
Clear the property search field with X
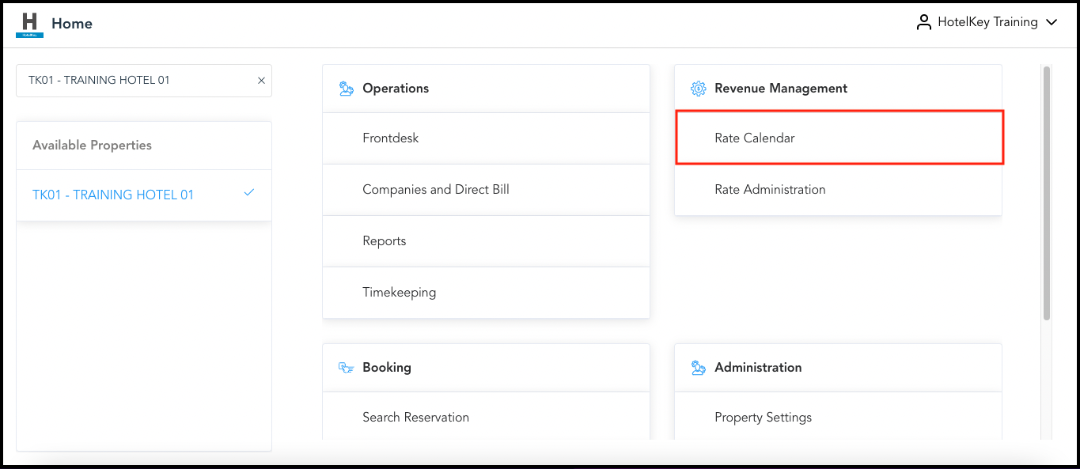(x=261, y=81)
